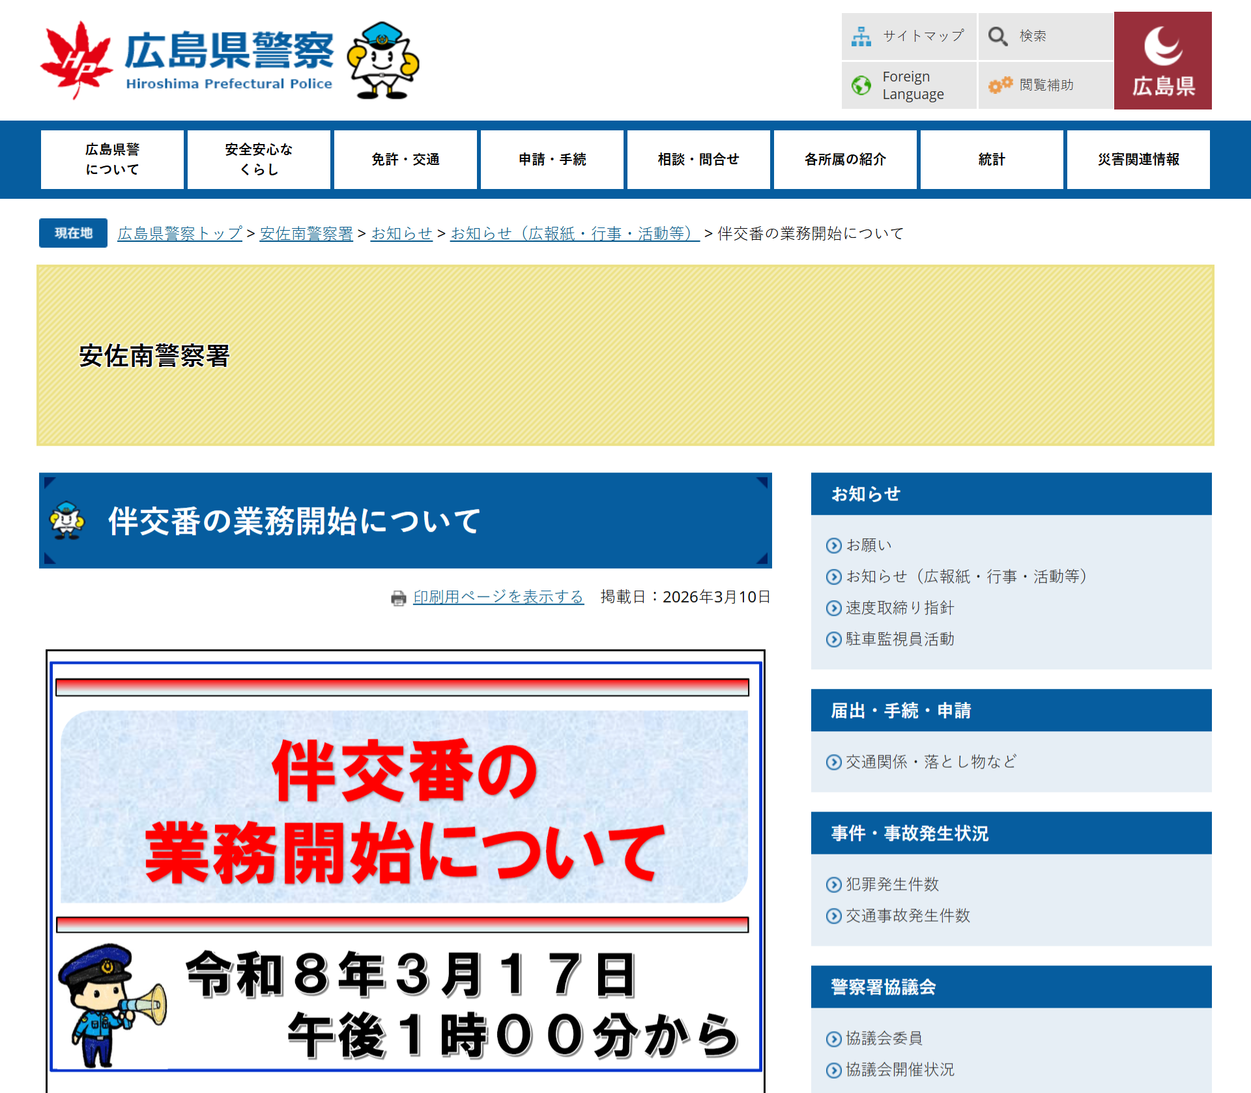Click 印刷用ページを表示する link
1251x1093 pixels.
tap(498, 597)
